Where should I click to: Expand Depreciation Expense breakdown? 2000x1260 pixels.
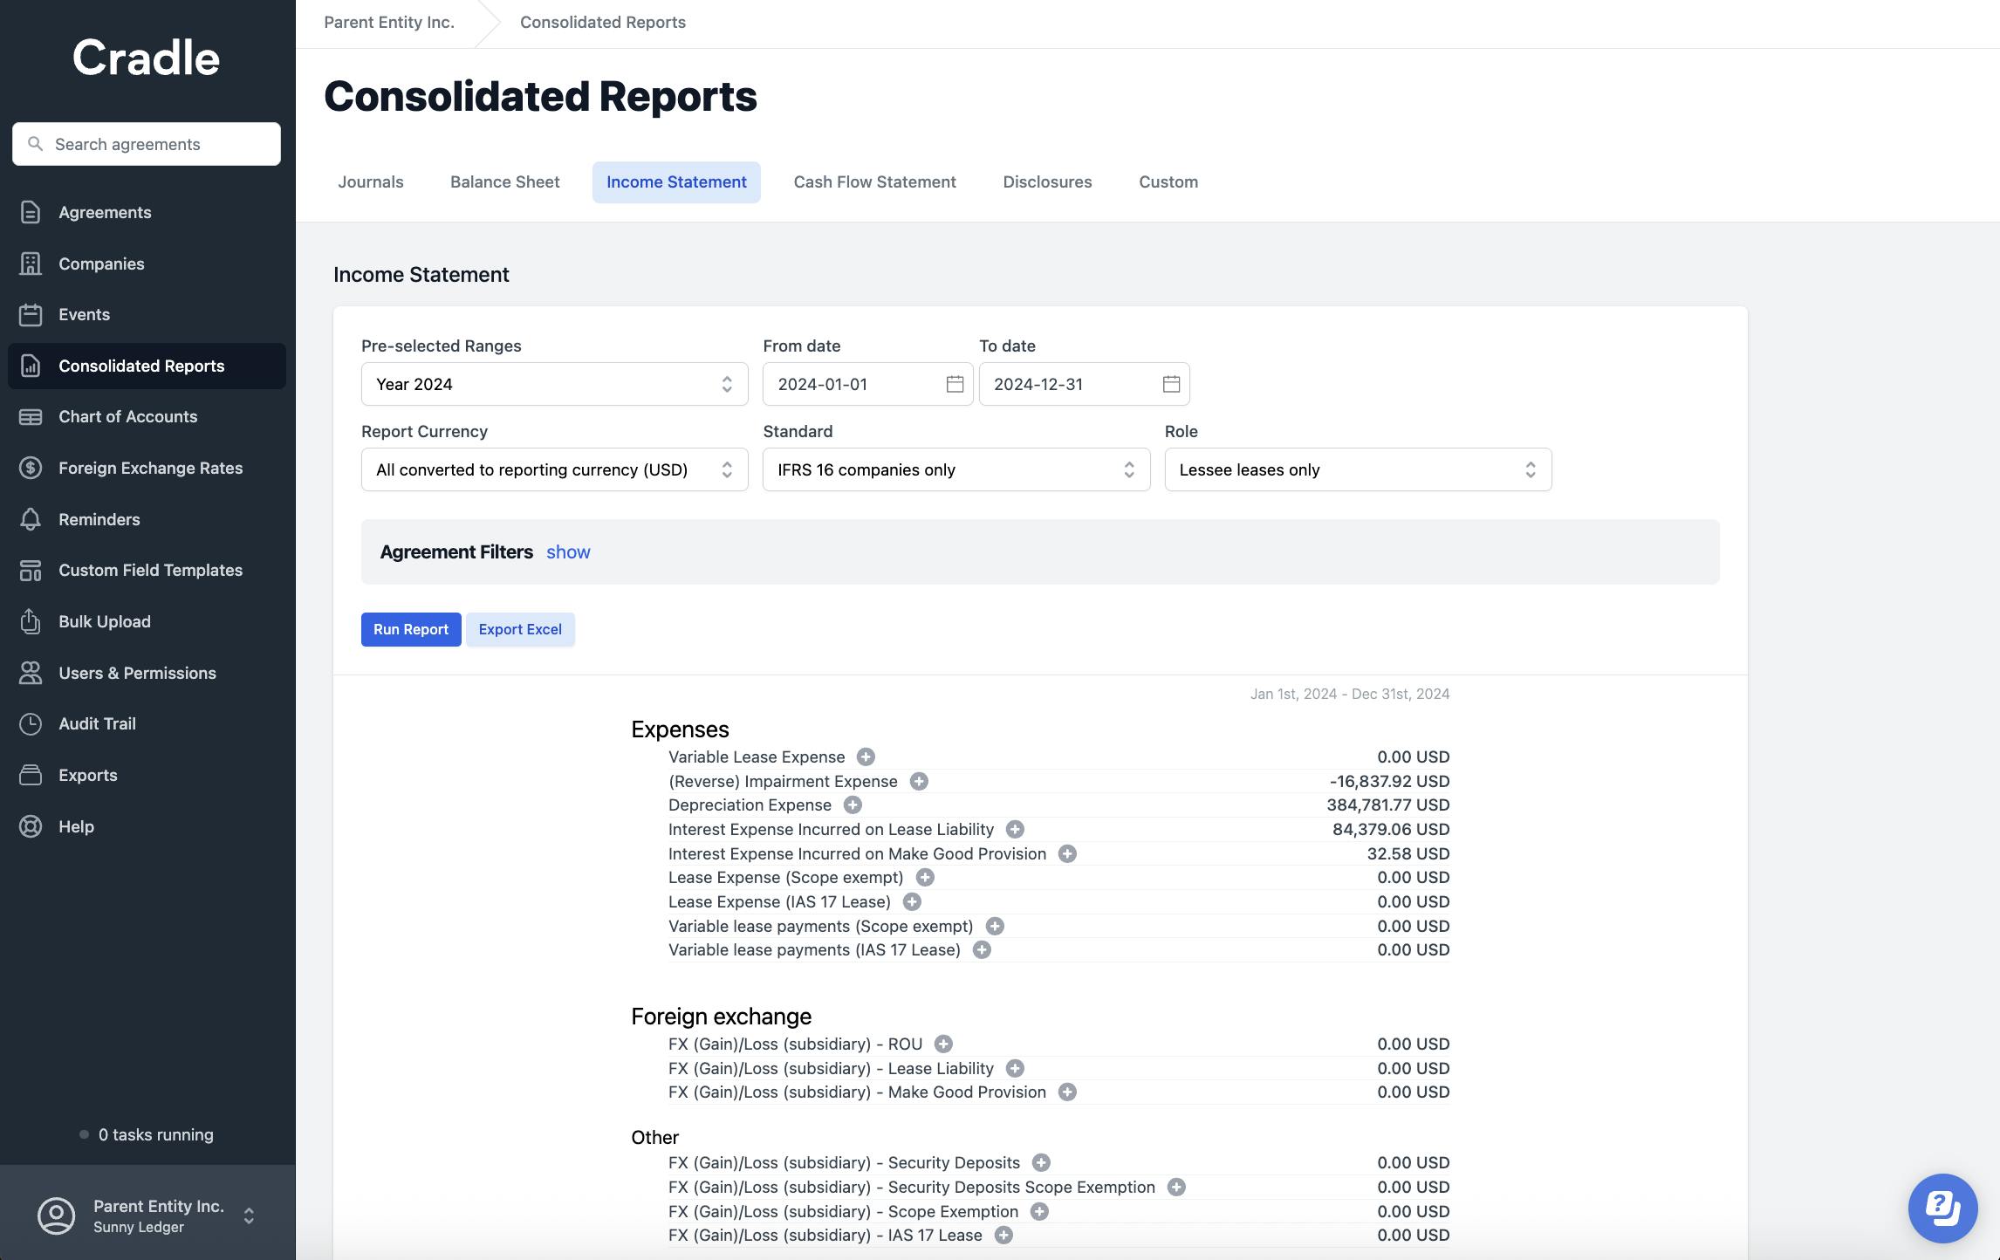[x=853, y=805]
